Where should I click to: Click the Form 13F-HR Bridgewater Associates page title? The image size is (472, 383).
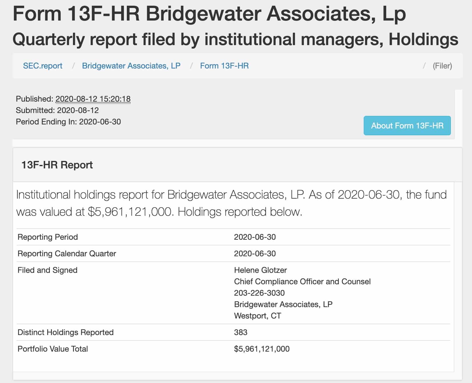[209, 14]
